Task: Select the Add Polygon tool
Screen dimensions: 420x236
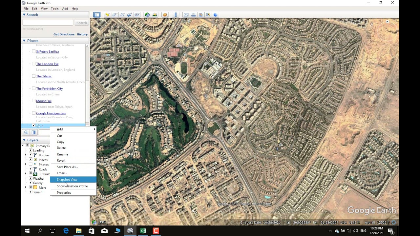Action: pyautogui.click(x=115, y=15)
